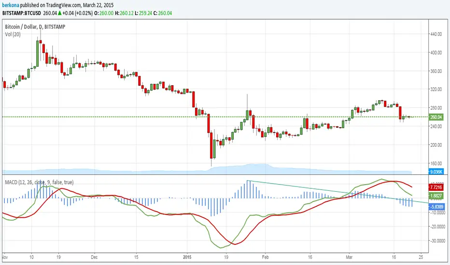Select the Dec date axis label
This screenshot has width=450, height=265.
coord(94,257)
